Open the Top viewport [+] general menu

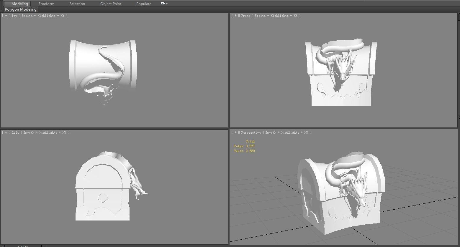pyautogui.click(x=6, y=16)
